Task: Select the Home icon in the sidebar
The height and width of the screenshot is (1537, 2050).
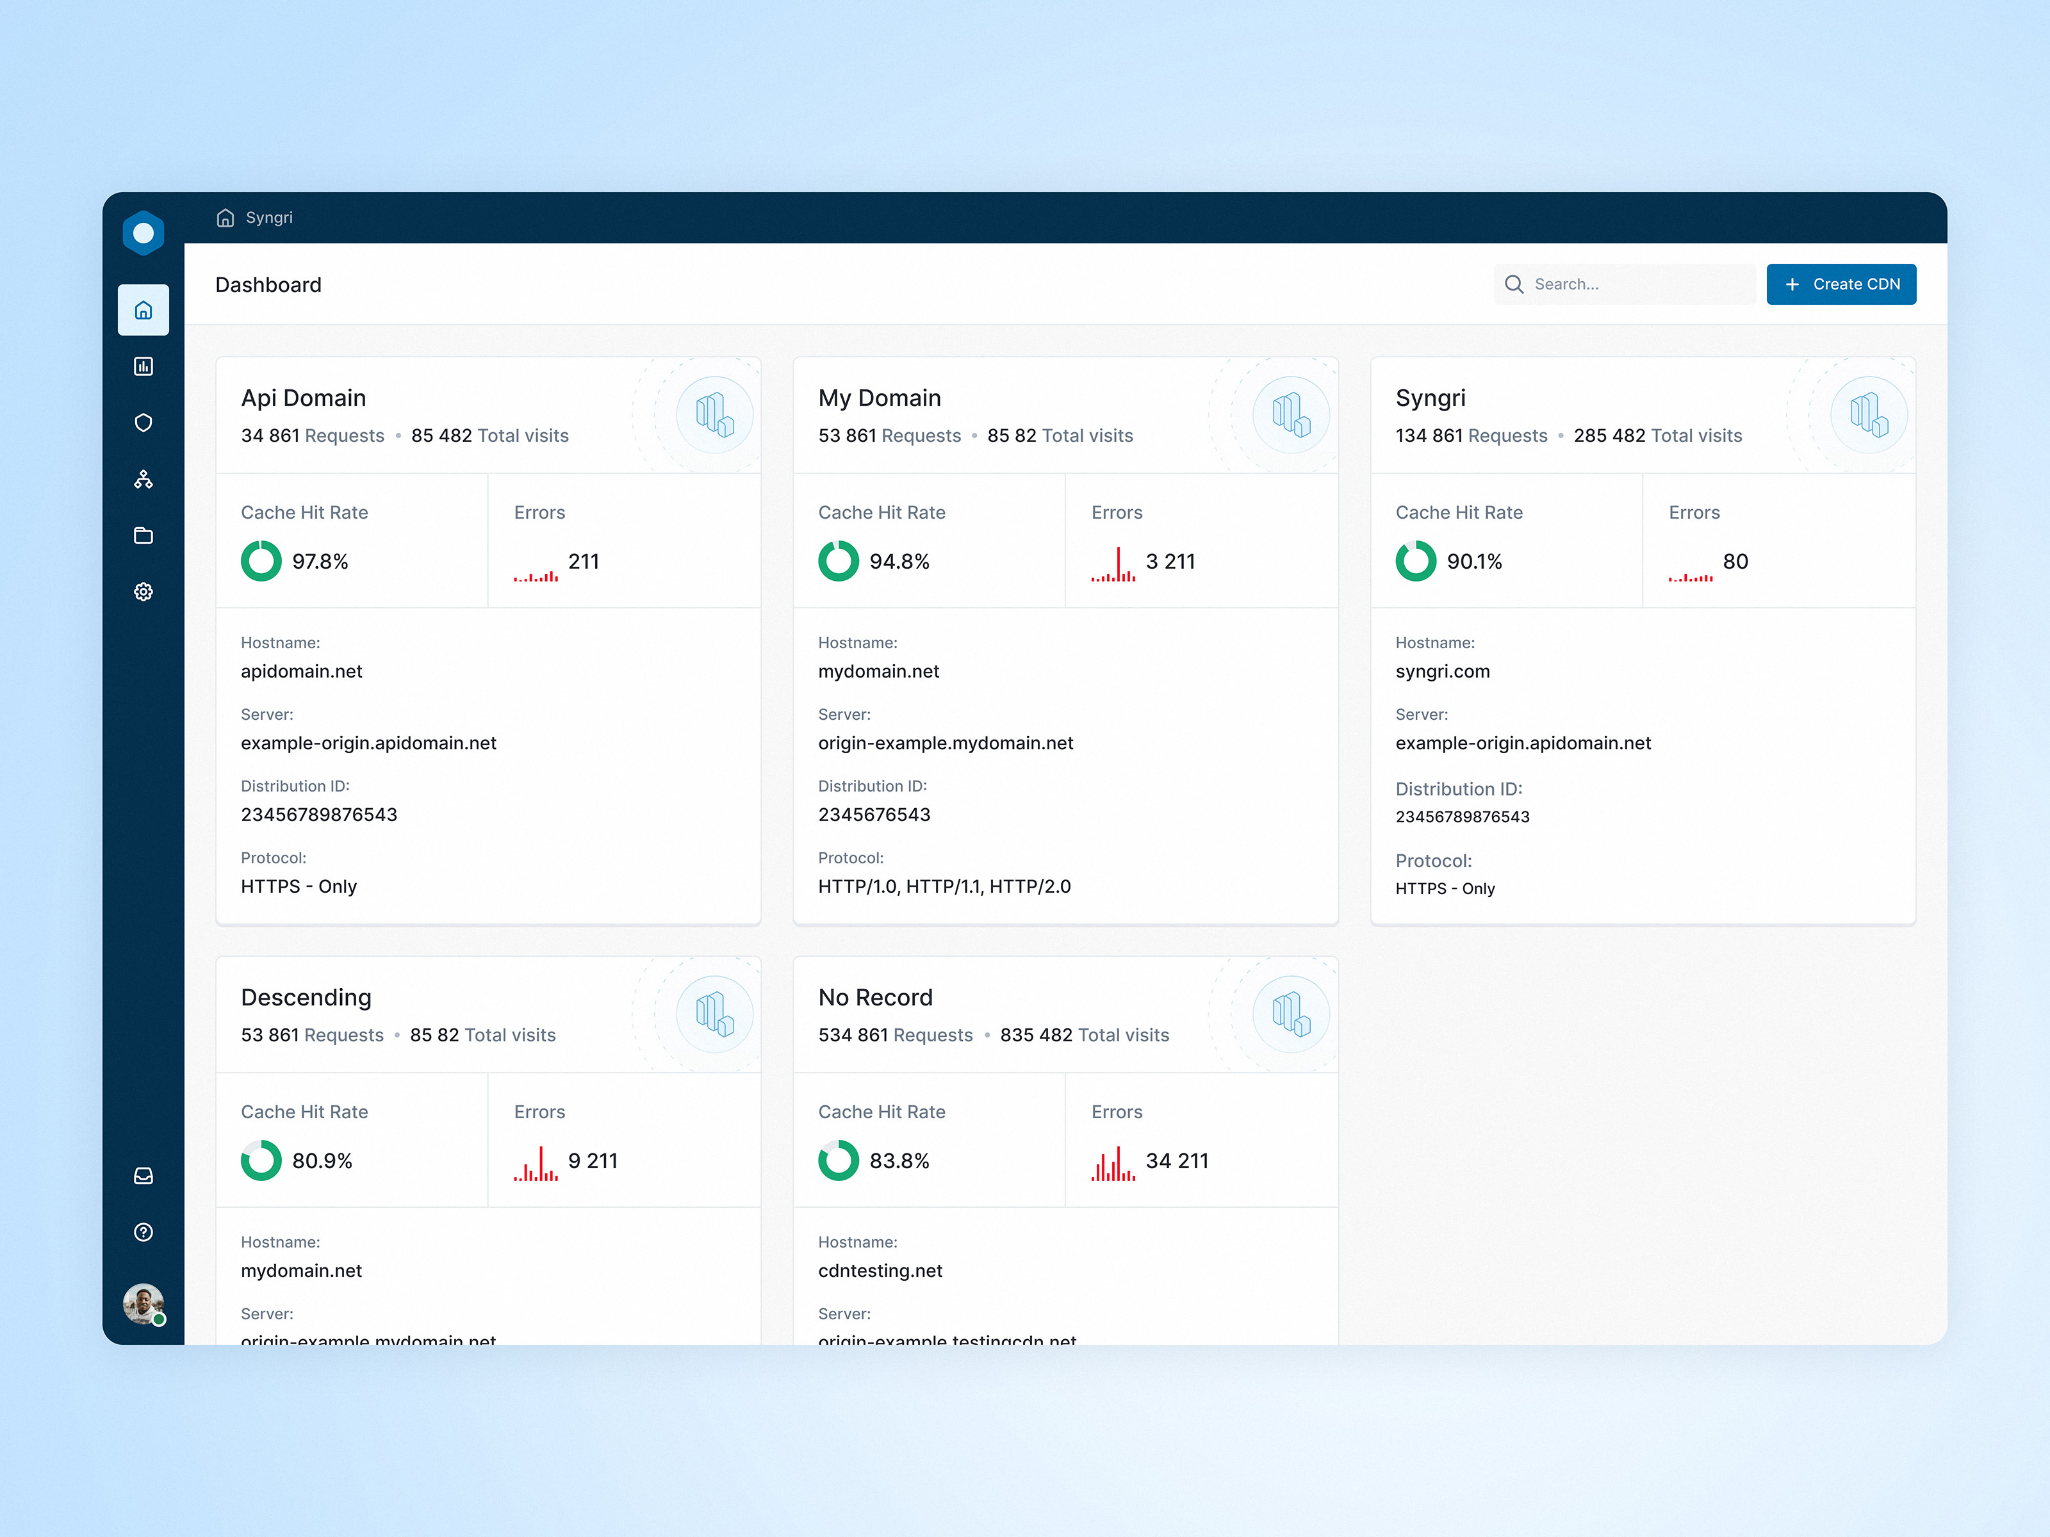Action: click(143, 311)
